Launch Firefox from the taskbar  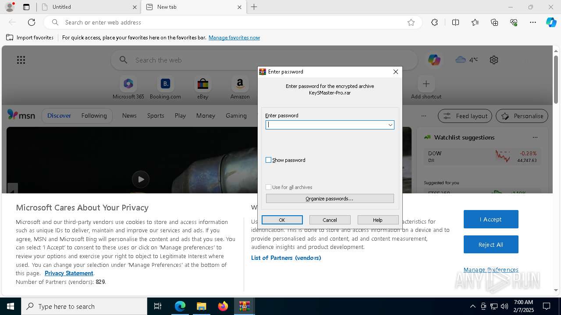[x=223, y=306]
